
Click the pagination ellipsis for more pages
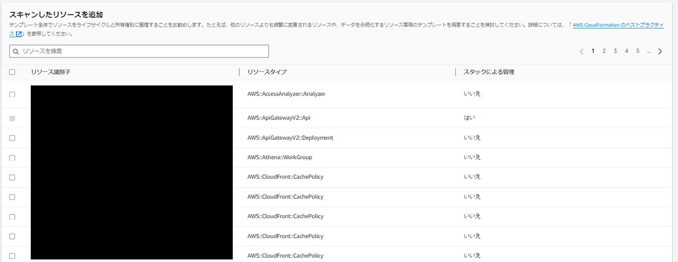[x=649, y=52]
